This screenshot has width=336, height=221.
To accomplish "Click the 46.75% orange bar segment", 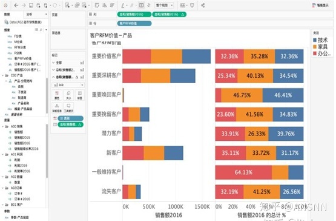I will pyautogui.click(x=242, y=95).
